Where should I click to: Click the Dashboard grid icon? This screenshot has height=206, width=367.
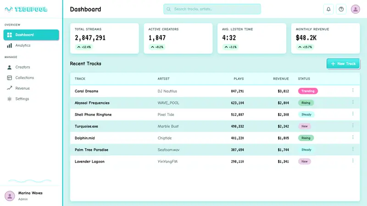(9, 35)
